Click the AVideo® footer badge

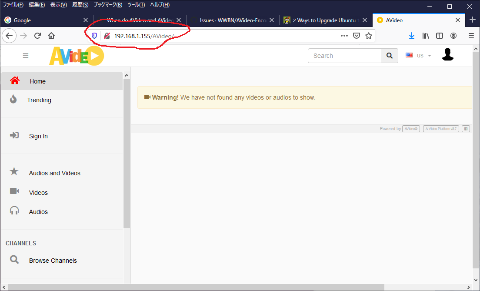point(411,129)
